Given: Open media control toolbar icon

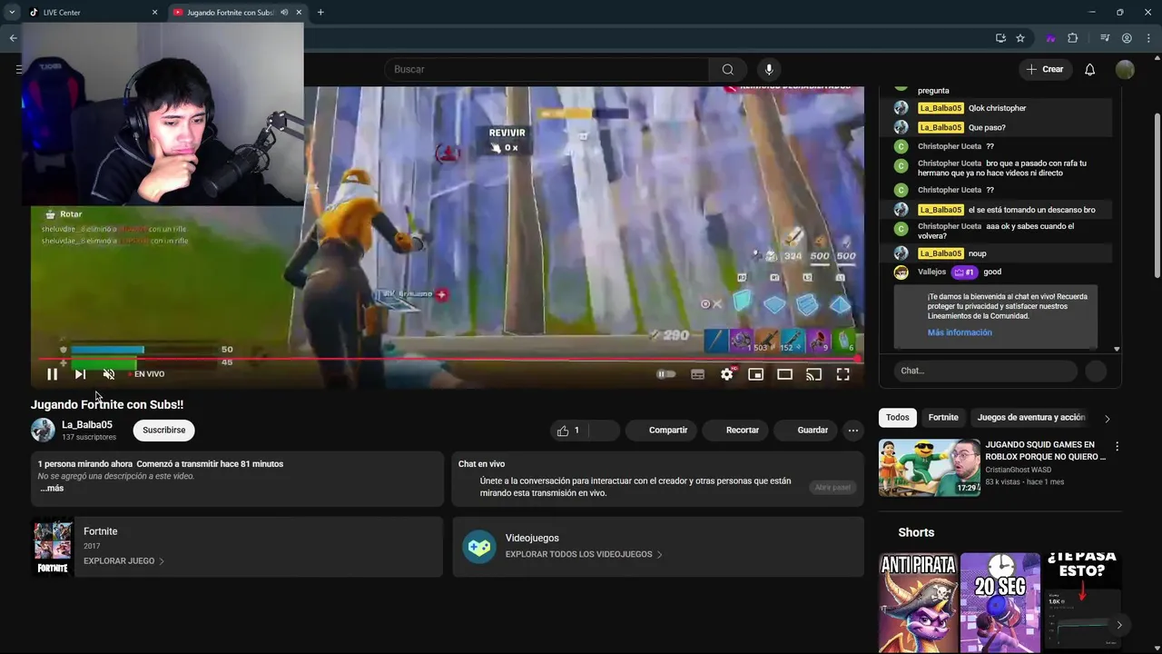Looking at the screenshot, I should pos(1105,38).
